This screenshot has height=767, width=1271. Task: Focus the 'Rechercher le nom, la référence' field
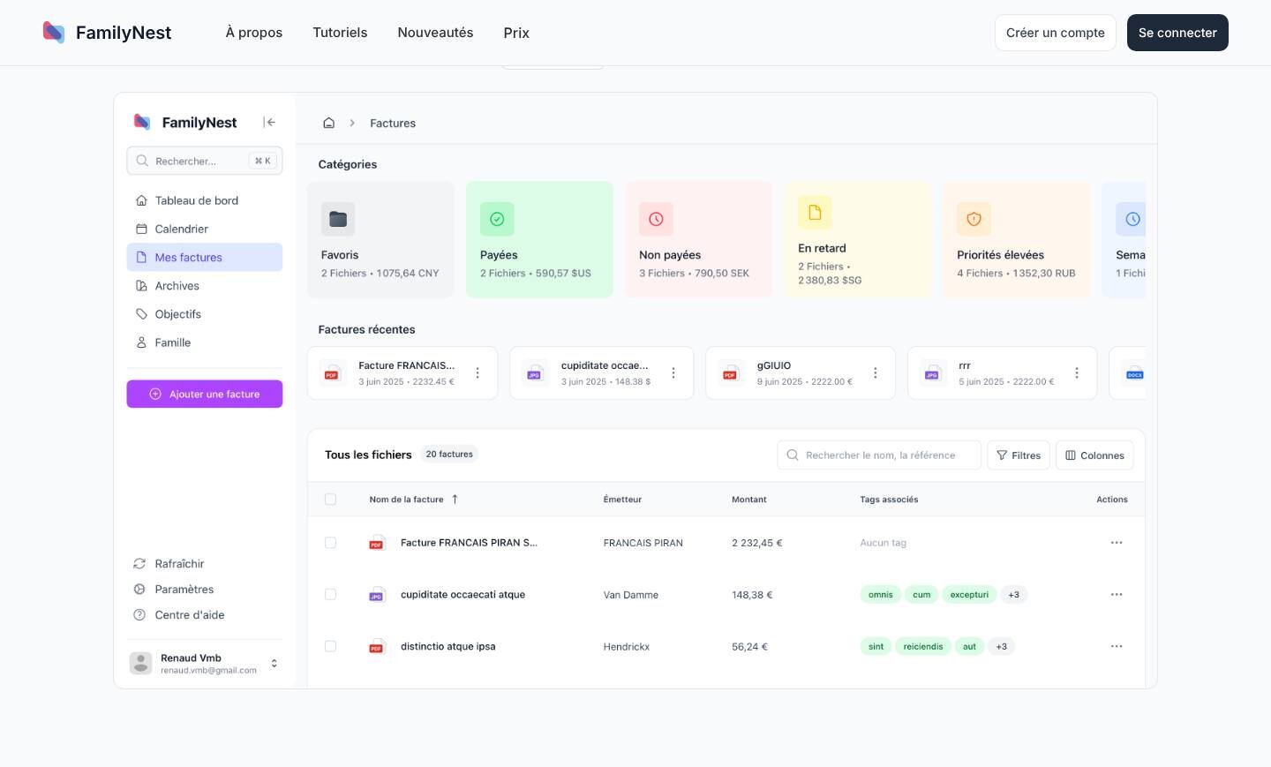[x=879, y=455]
